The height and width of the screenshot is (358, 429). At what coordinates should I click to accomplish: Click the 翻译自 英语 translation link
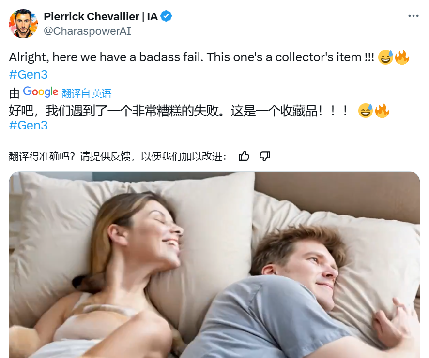pyautogui.click(x=87, y=93)
